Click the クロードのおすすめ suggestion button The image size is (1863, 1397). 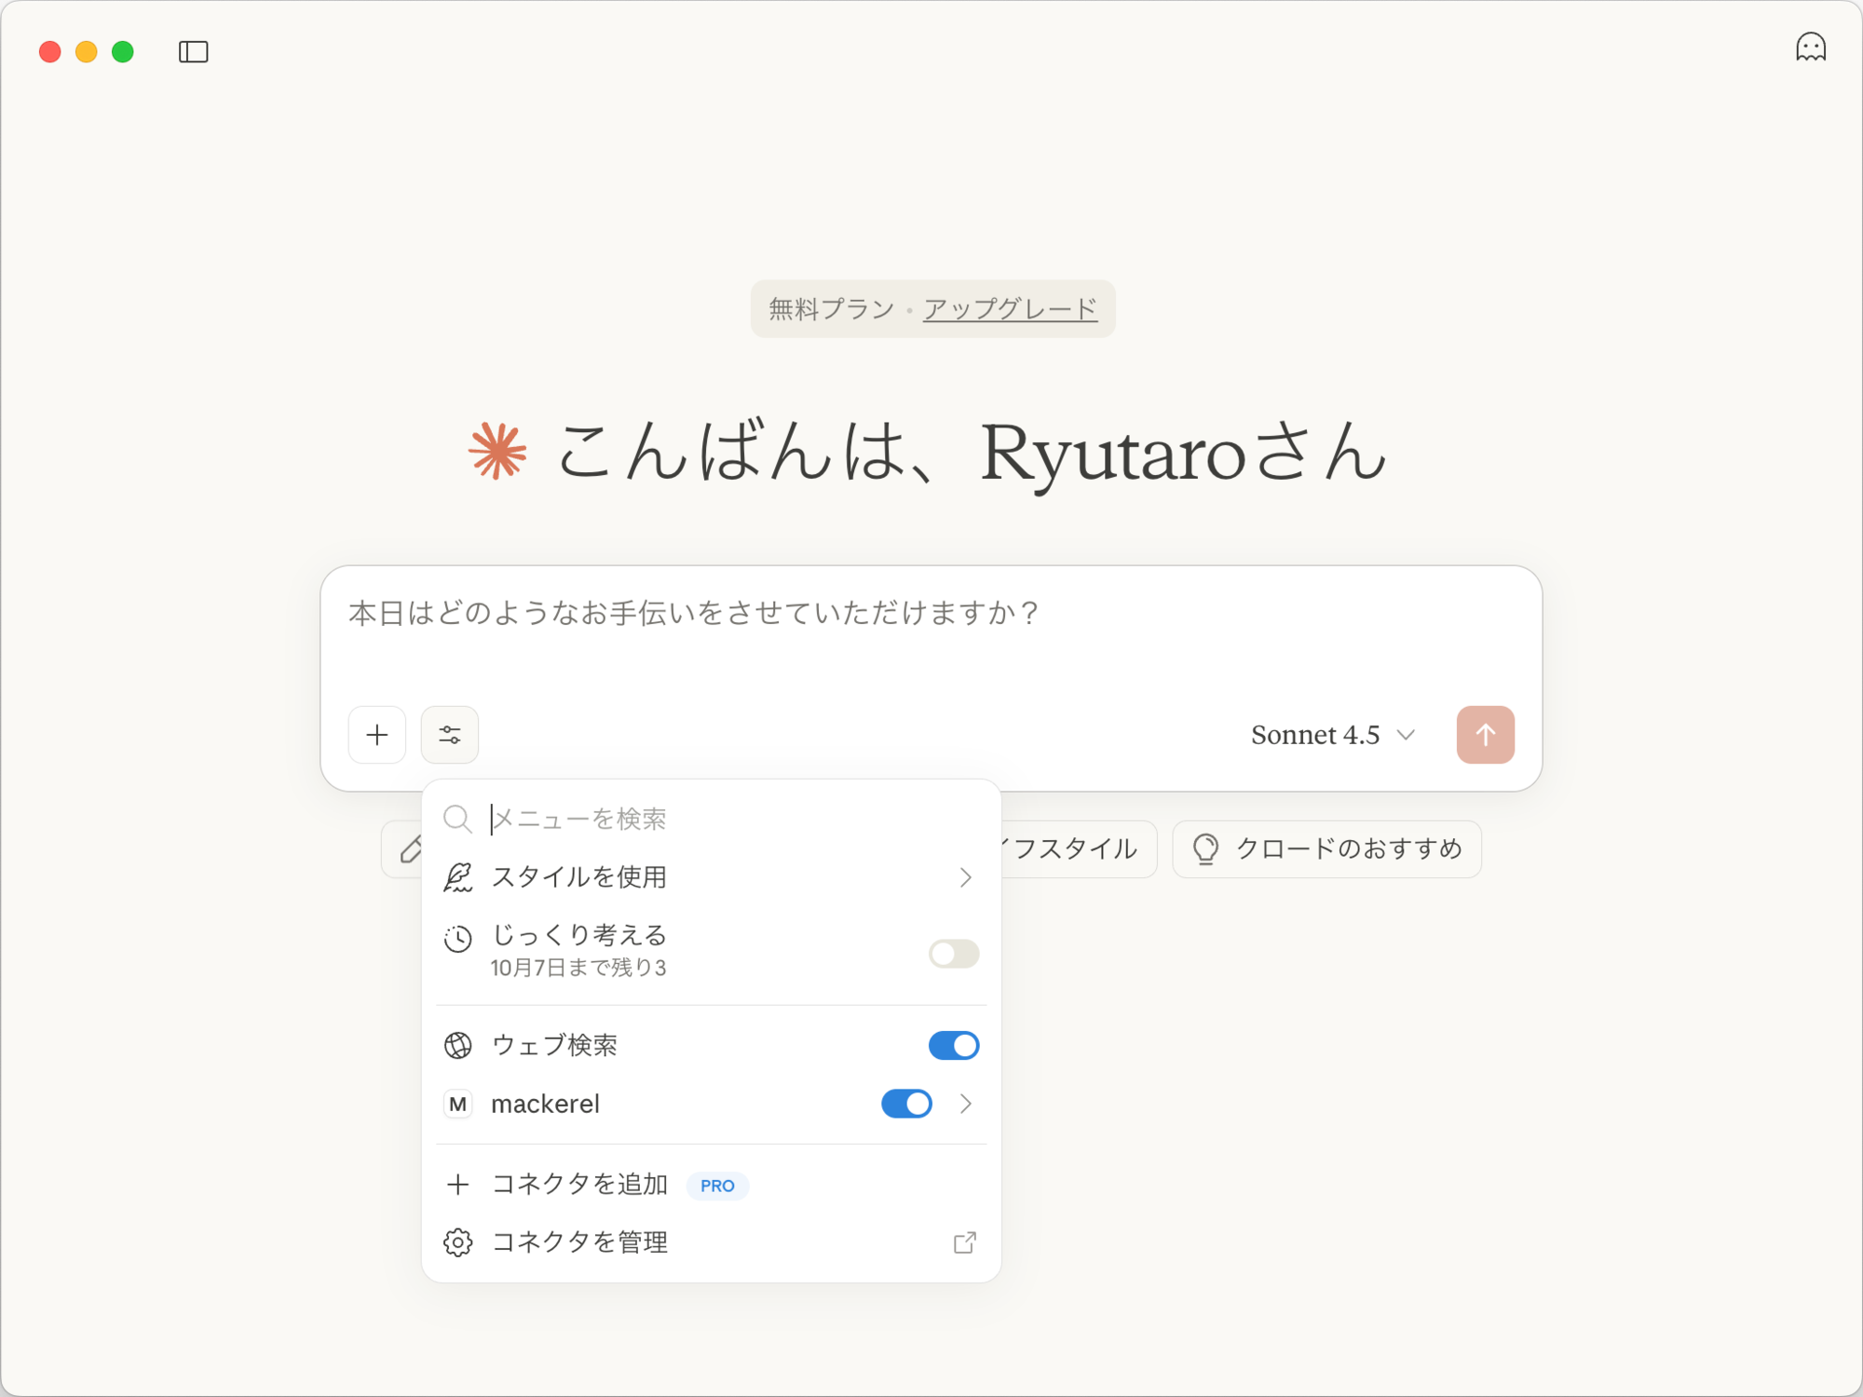coord(1326,848)
